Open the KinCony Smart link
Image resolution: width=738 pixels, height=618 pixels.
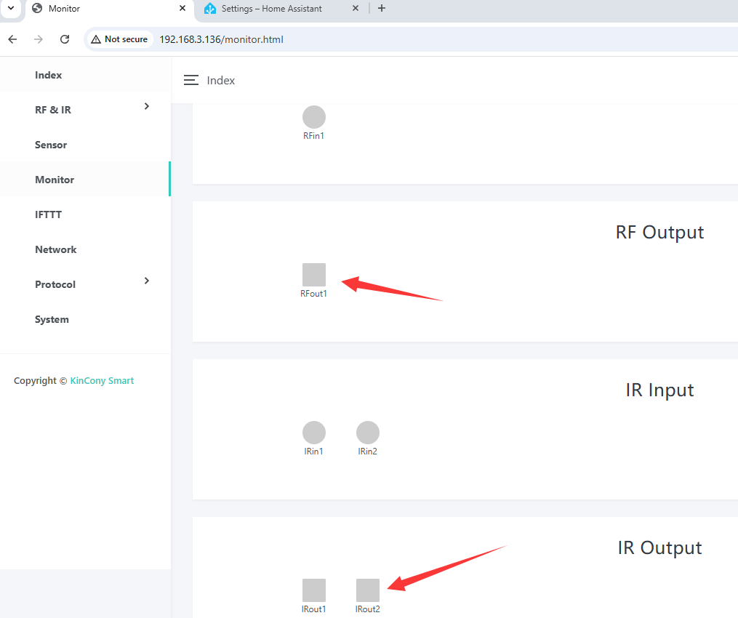pyautogui.click(x=102, y=380)
